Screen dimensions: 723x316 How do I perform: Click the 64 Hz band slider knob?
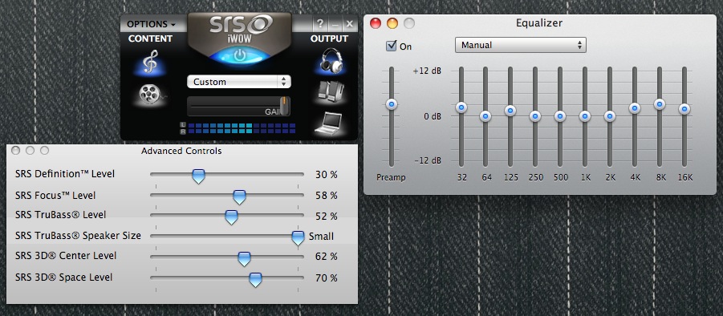tap(485, 116)
